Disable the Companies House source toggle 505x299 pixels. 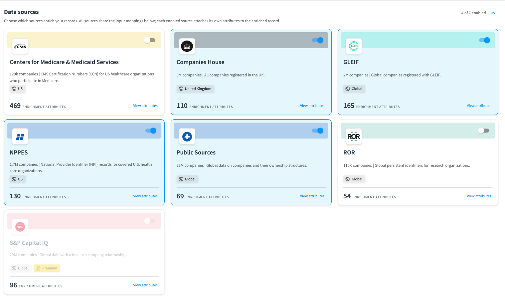(318, 40)
